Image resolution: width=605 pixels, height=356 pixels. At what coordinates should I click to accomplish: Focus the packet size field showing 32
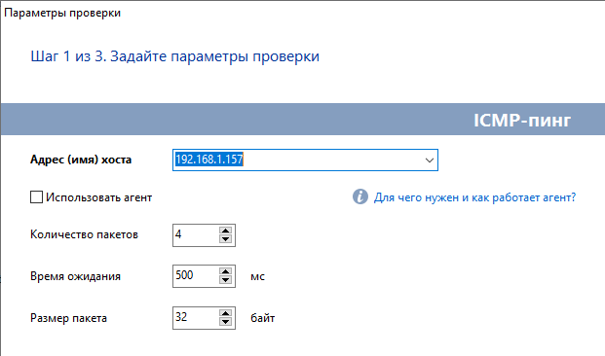point(196,318)
